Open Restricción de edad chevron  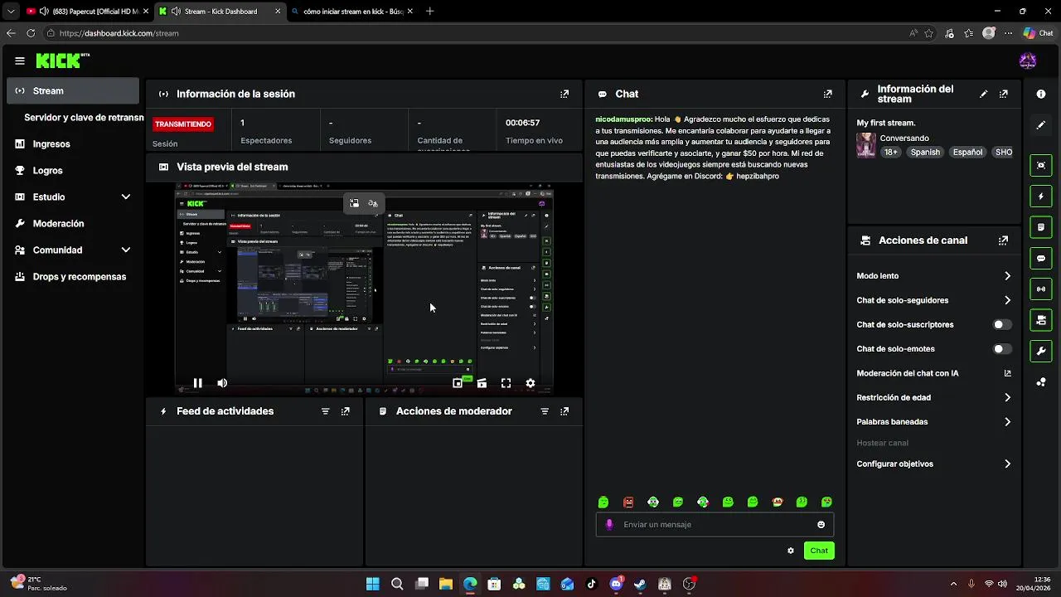coord(1007,398)
